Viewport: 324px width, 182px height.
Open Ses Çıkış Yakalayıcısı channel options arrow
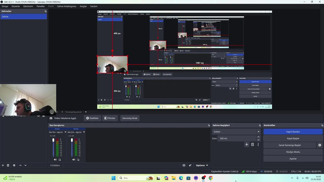coord(84,132)
